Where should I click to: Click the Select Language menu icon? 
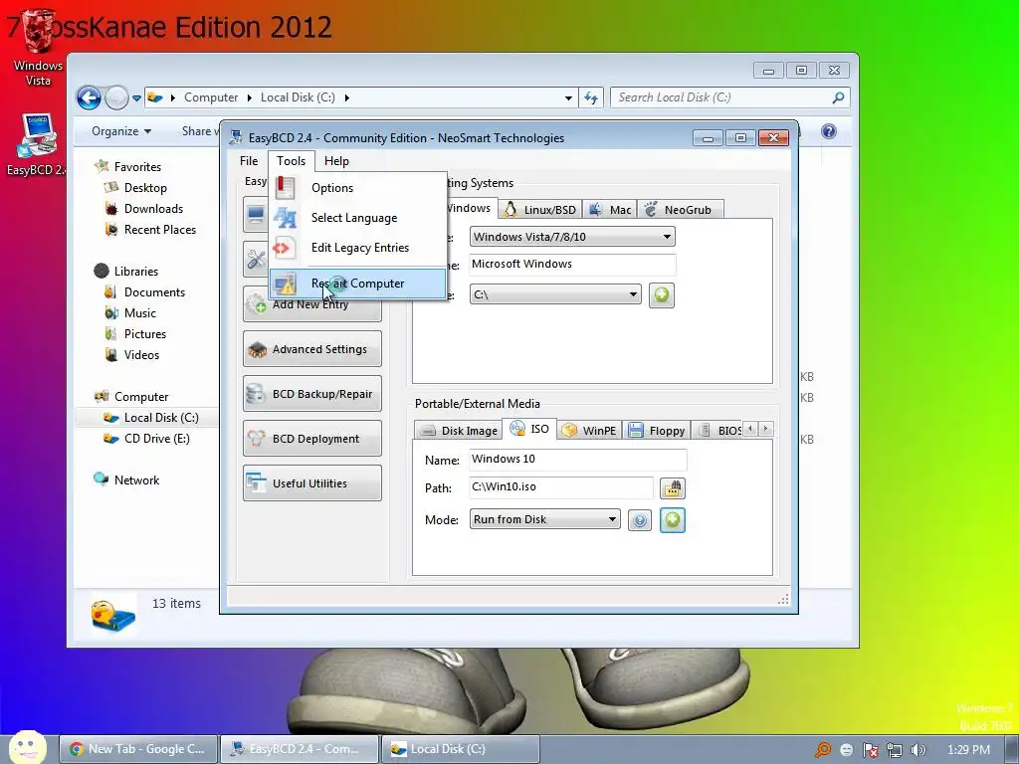tap(285, 218)
